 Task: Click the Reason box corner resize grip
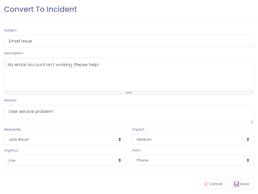coord(251,121)
